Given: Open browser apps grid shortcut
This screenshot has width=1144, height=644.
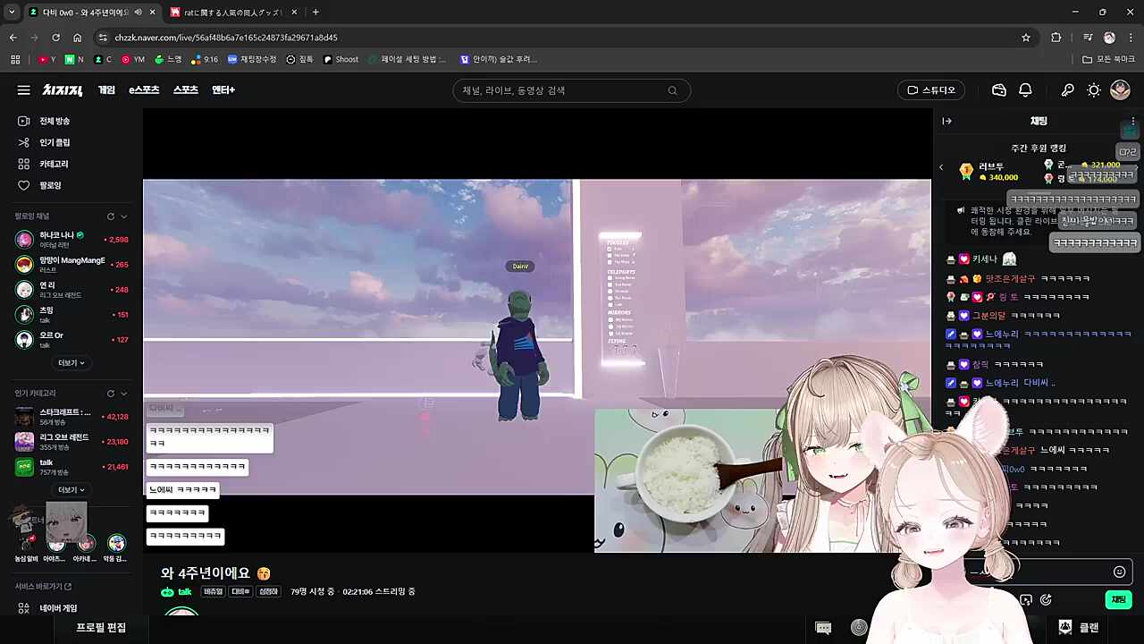Looking at the screenshot, I should [15, 59].
